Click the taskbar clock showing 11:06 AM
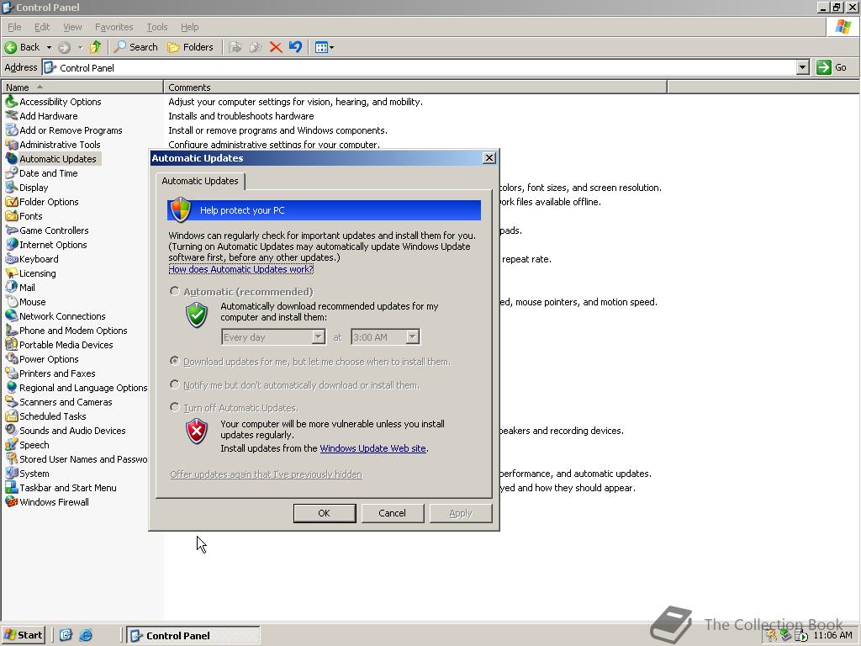Viewport: 861px width, 646px height. (832, 635)
